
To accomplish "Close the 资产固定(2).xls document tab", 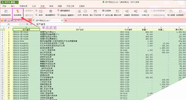I will point(62,20).
